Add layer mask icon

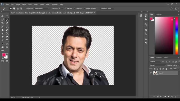coord(161,97)
